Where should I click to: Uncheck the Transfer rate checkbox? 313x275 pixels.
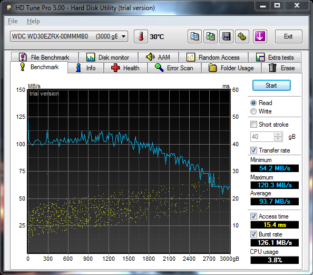pyautogui.click(x=253, y=150)
